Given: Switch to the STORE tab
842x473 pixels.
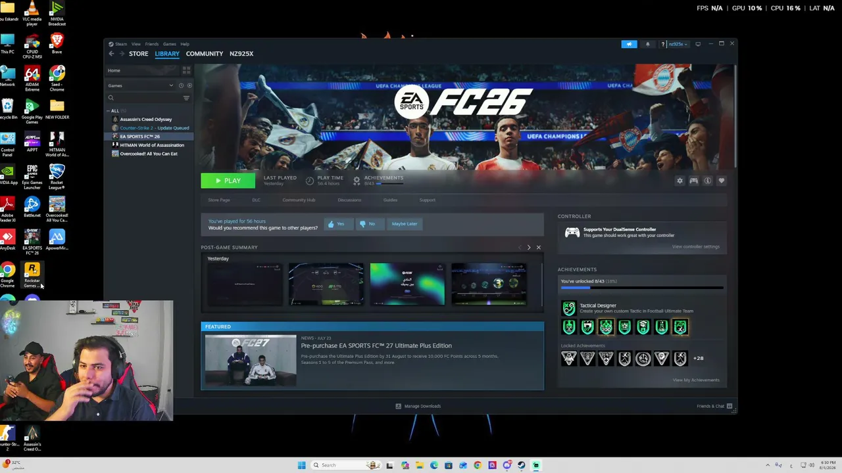Looking at the screenshot, I should tap(138, 54).
